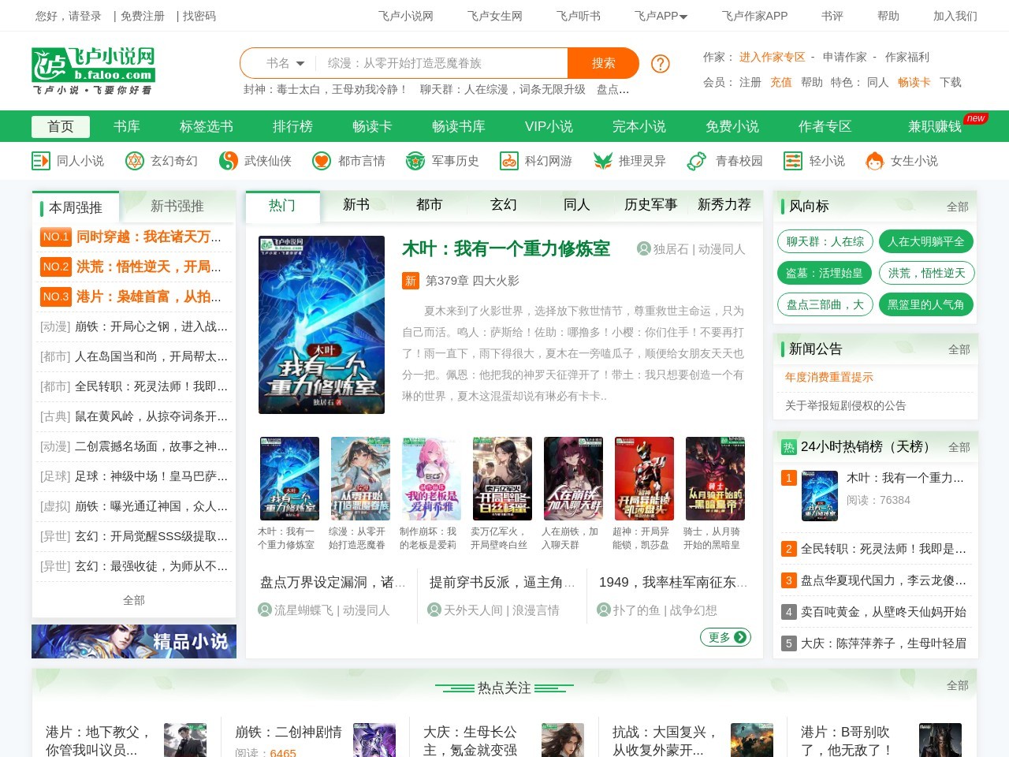Open the orange question mark help icon
This screenshot has height=757, width=1009.
tap(661, 64)
